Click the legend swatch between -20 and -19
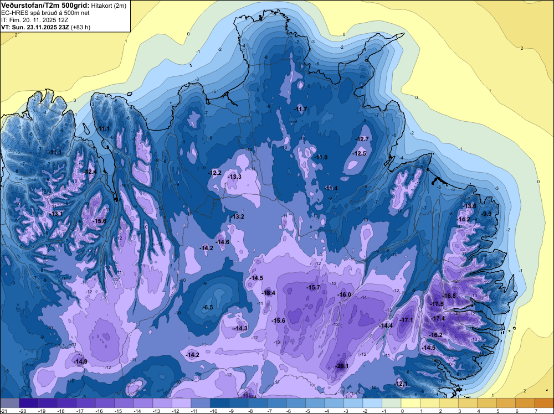Screen dimensions: 554x414 click(29, 403)
